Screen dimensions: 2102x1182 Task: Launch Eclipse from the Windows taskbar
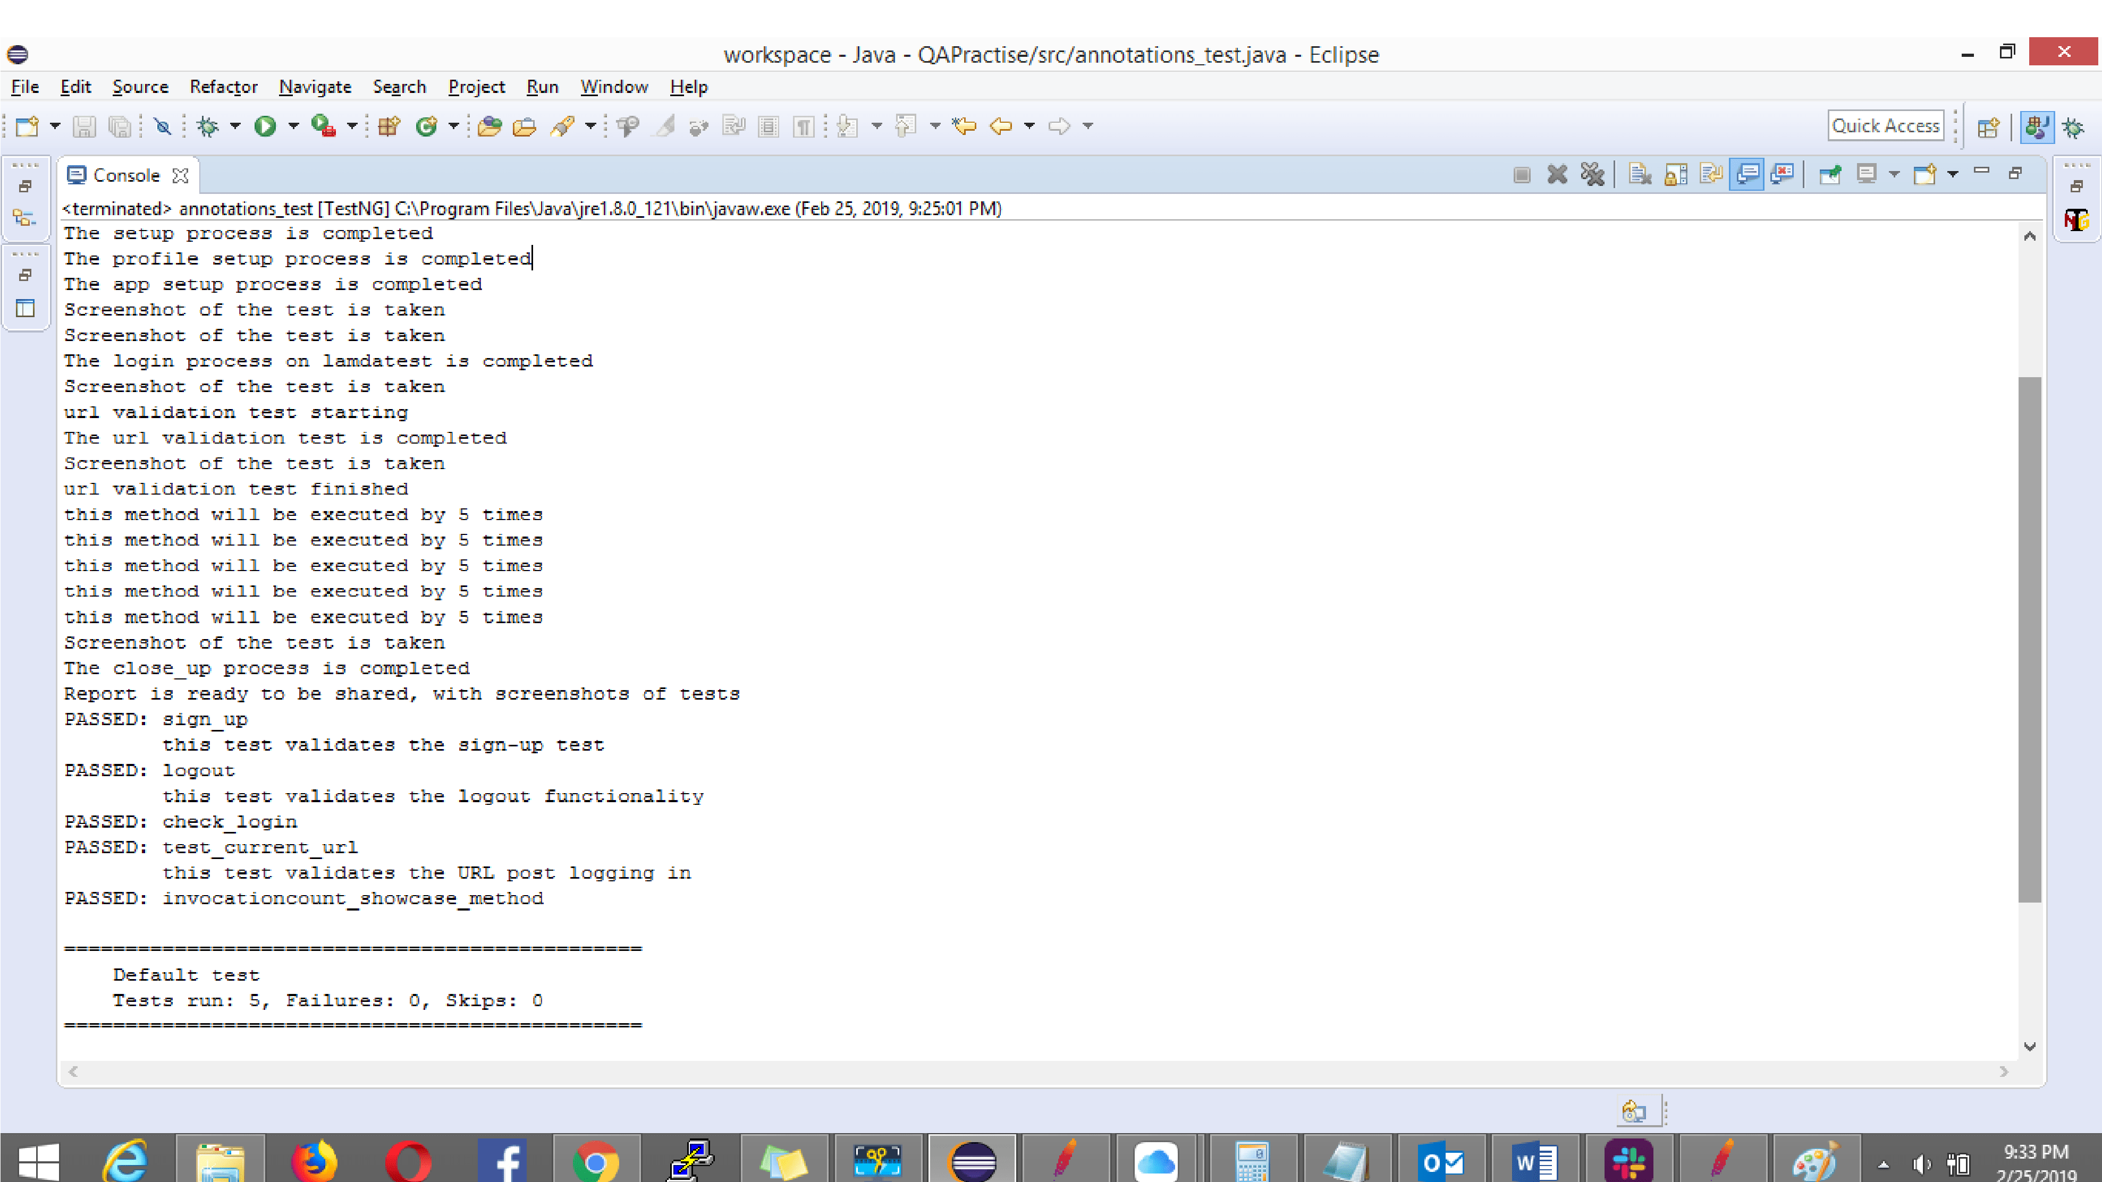click(x=973, y=1158)
